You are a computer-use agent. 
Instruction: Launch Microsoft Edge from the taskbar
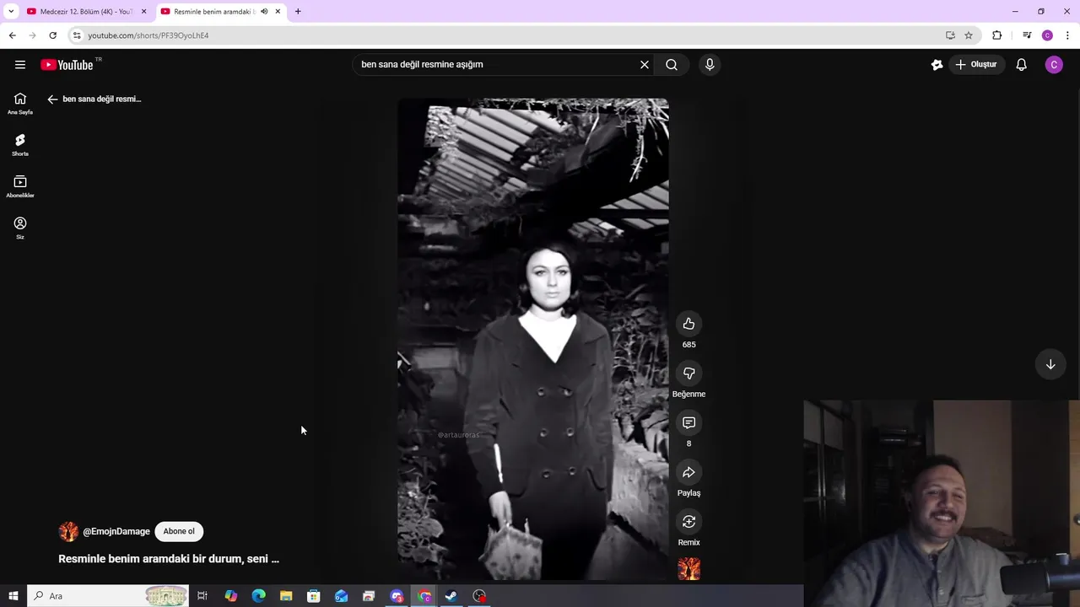pos(258,596)
